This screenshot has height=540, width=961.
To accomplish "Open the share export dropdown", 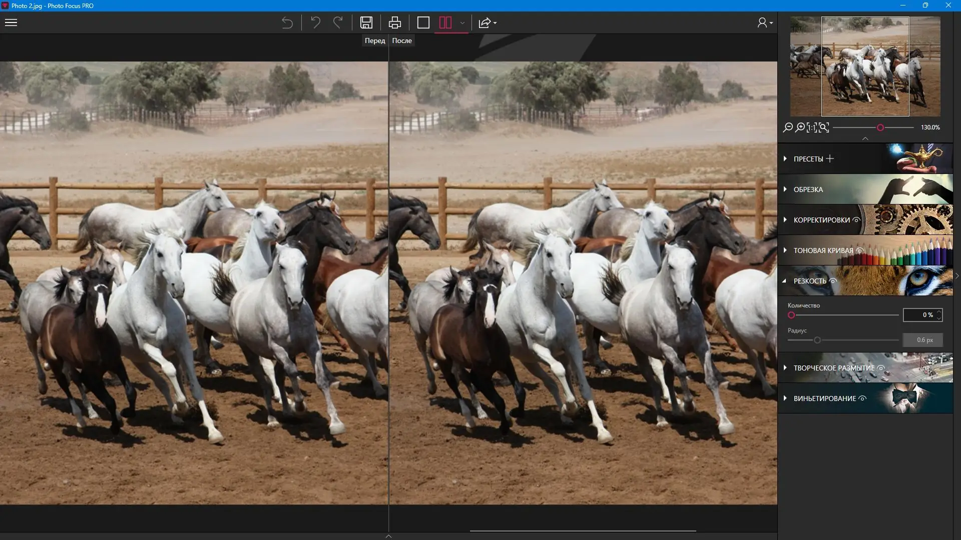I will coord(487,22).
